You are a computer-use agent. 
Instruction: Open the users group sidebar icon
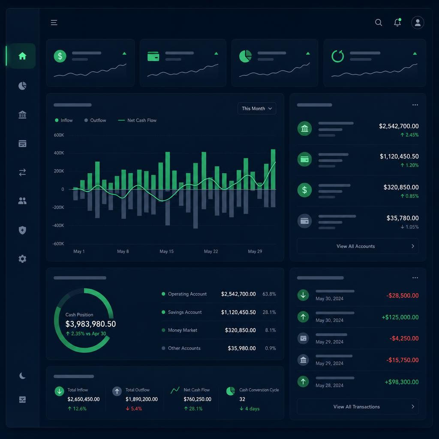pos(22,201)
